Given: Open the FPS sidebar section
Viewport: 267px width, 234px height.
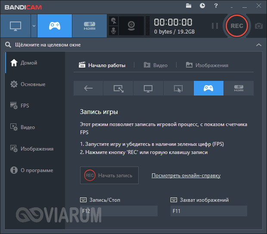Looking at the screenshot, I should pyautogui.click(x=35, y=106).
